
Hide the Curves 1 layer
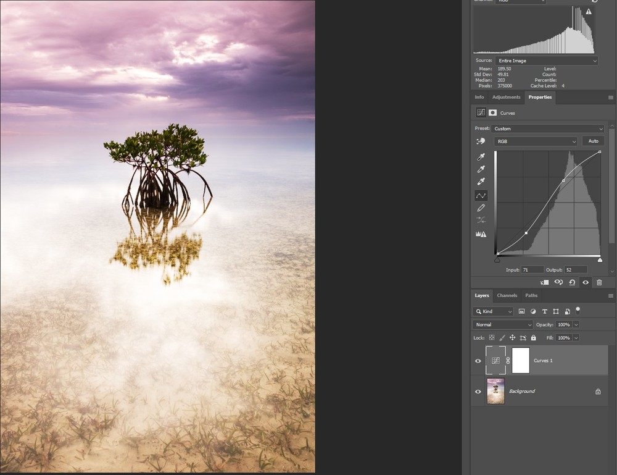pos(478,361)
